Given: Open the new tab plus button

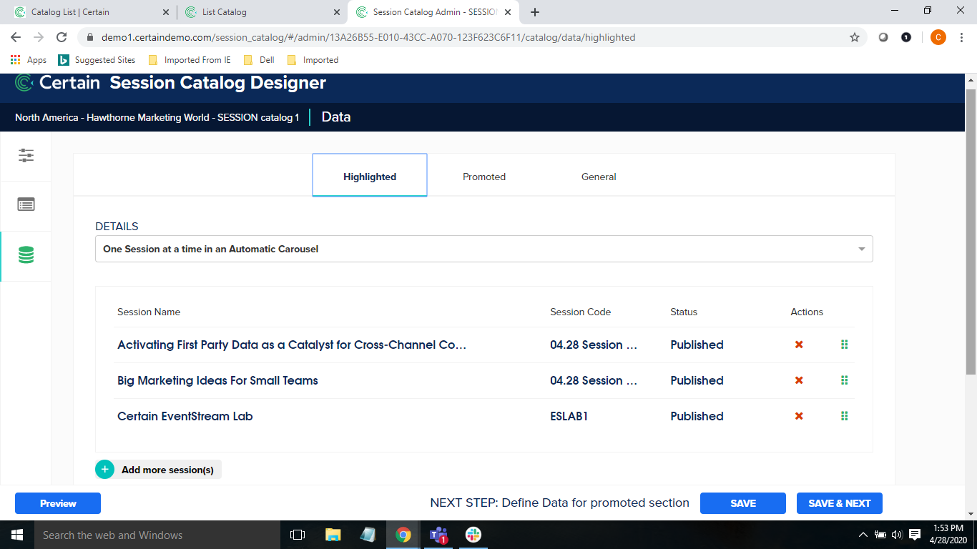Looking at the screenshot, I should pyautogui.click(x=534, y=12).
